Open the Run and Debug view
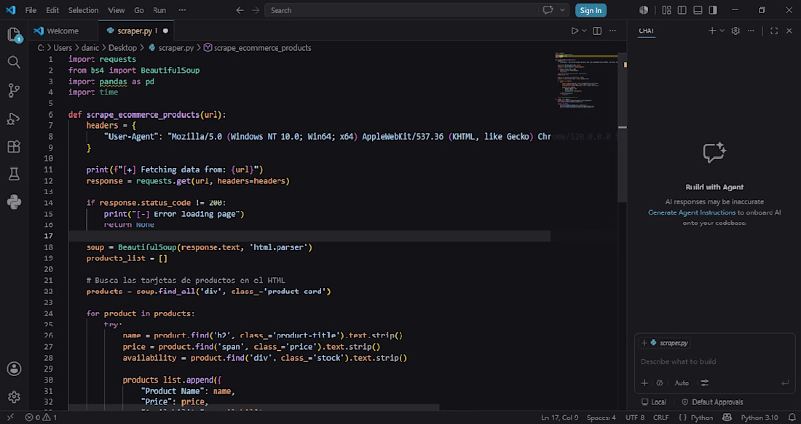This screenshot has width=801, height=424. coord(14,119)
